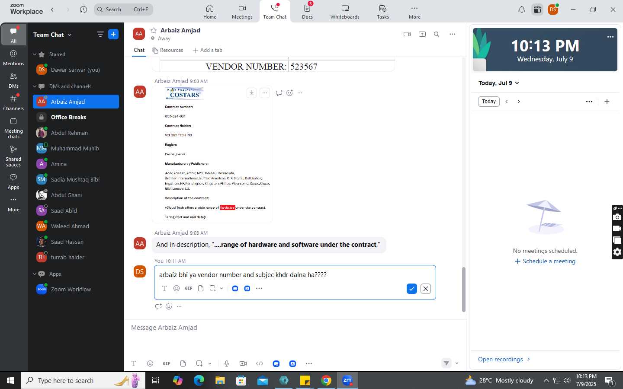Search within the Arbaiz Amjad chat
Image resolution: width=623 pixels, height=389 pixels.
pyautogui.click(x=437, y=34)
